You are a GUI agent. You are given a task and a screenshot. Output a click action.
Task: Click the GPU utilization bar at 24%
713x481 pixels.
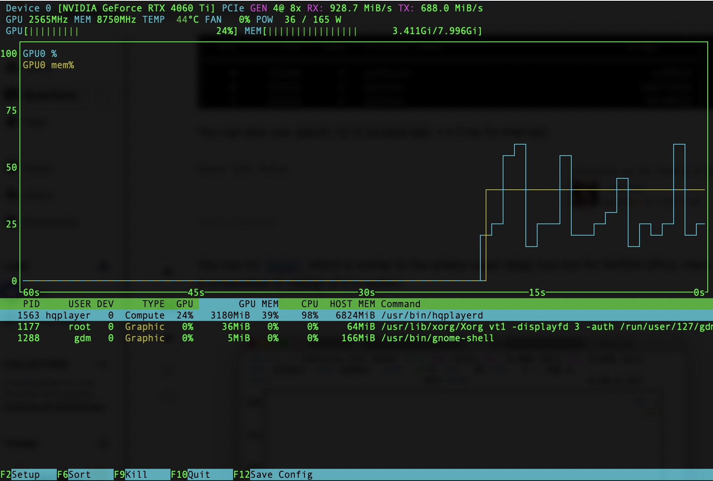click(122, 31)
